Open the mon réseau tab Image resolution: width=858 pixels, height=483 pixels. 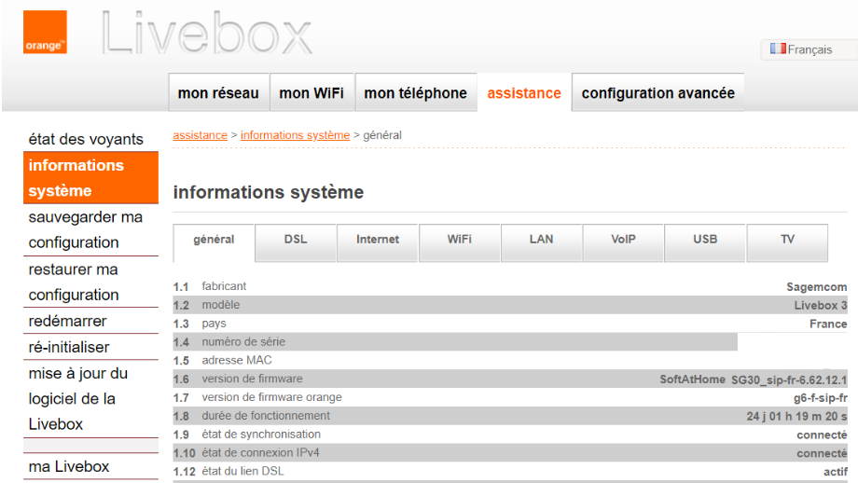point(218,93)
